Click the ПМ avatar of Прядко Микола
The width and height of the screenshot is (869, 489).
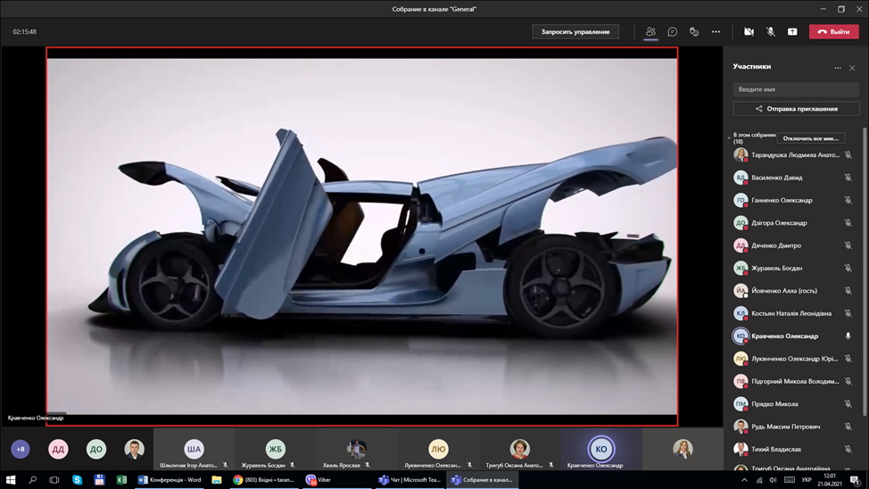click(x=741, y=404)
